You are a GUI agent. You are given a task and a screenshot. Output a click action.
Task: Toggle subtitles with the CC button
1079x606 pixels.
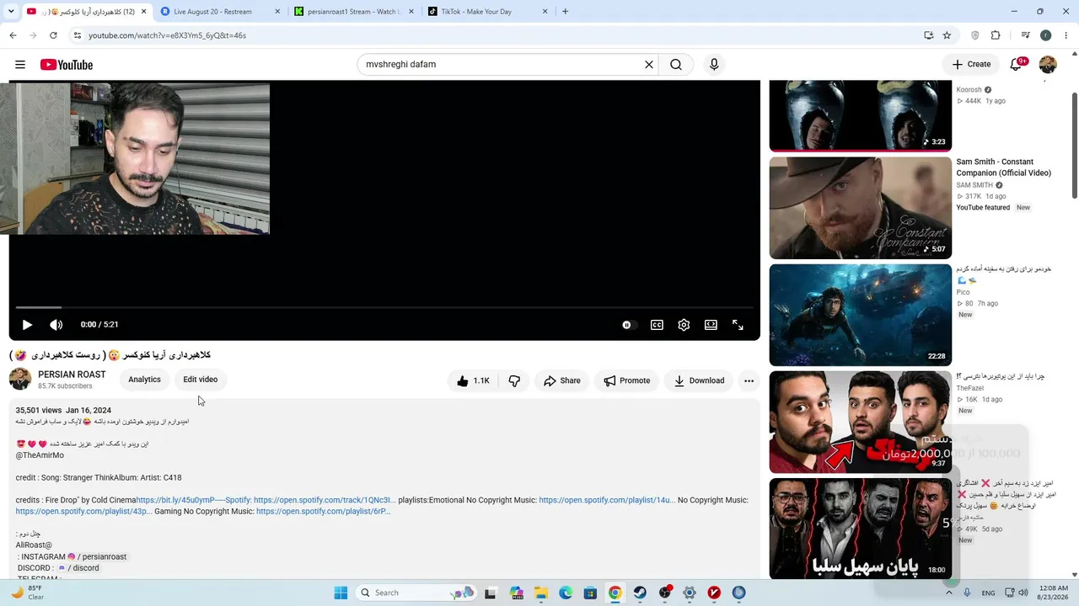coord(657,325)
